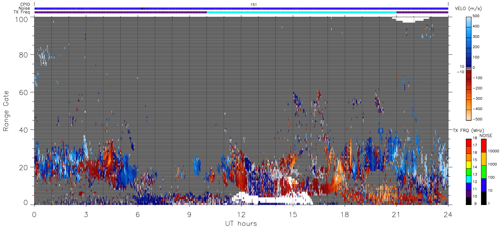This screenshot has height=232, width=504.
Task: Click the TX Freq row label
Action: [x=22, y=12]
